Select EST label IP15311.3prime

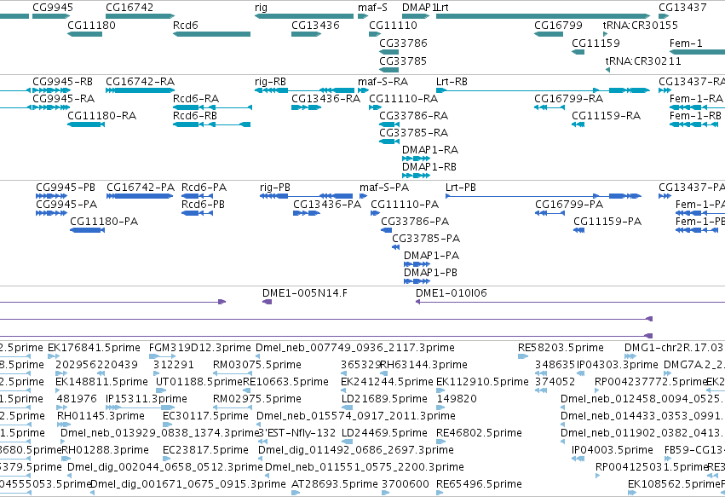[147, 398]
